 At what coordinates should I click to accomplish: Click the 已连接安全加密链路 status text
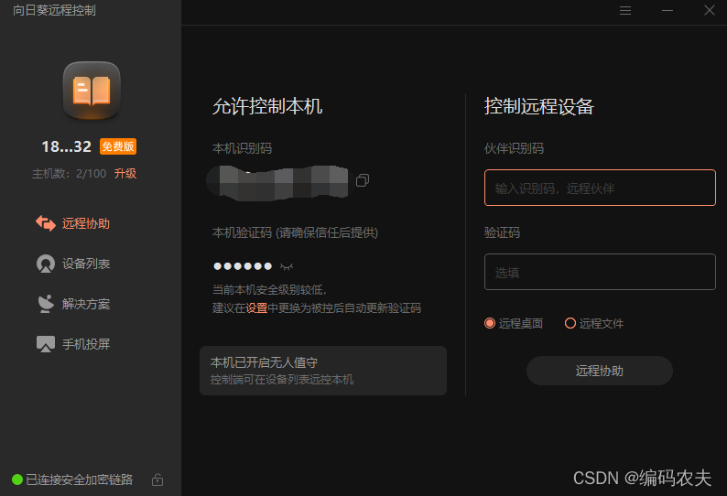pos(80,480)
